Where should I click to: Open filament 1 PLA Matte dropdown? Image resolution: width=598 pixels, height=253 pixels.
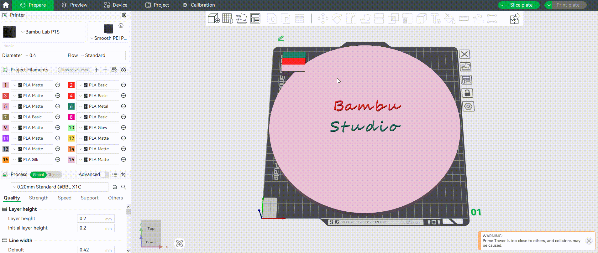point(32,85)
